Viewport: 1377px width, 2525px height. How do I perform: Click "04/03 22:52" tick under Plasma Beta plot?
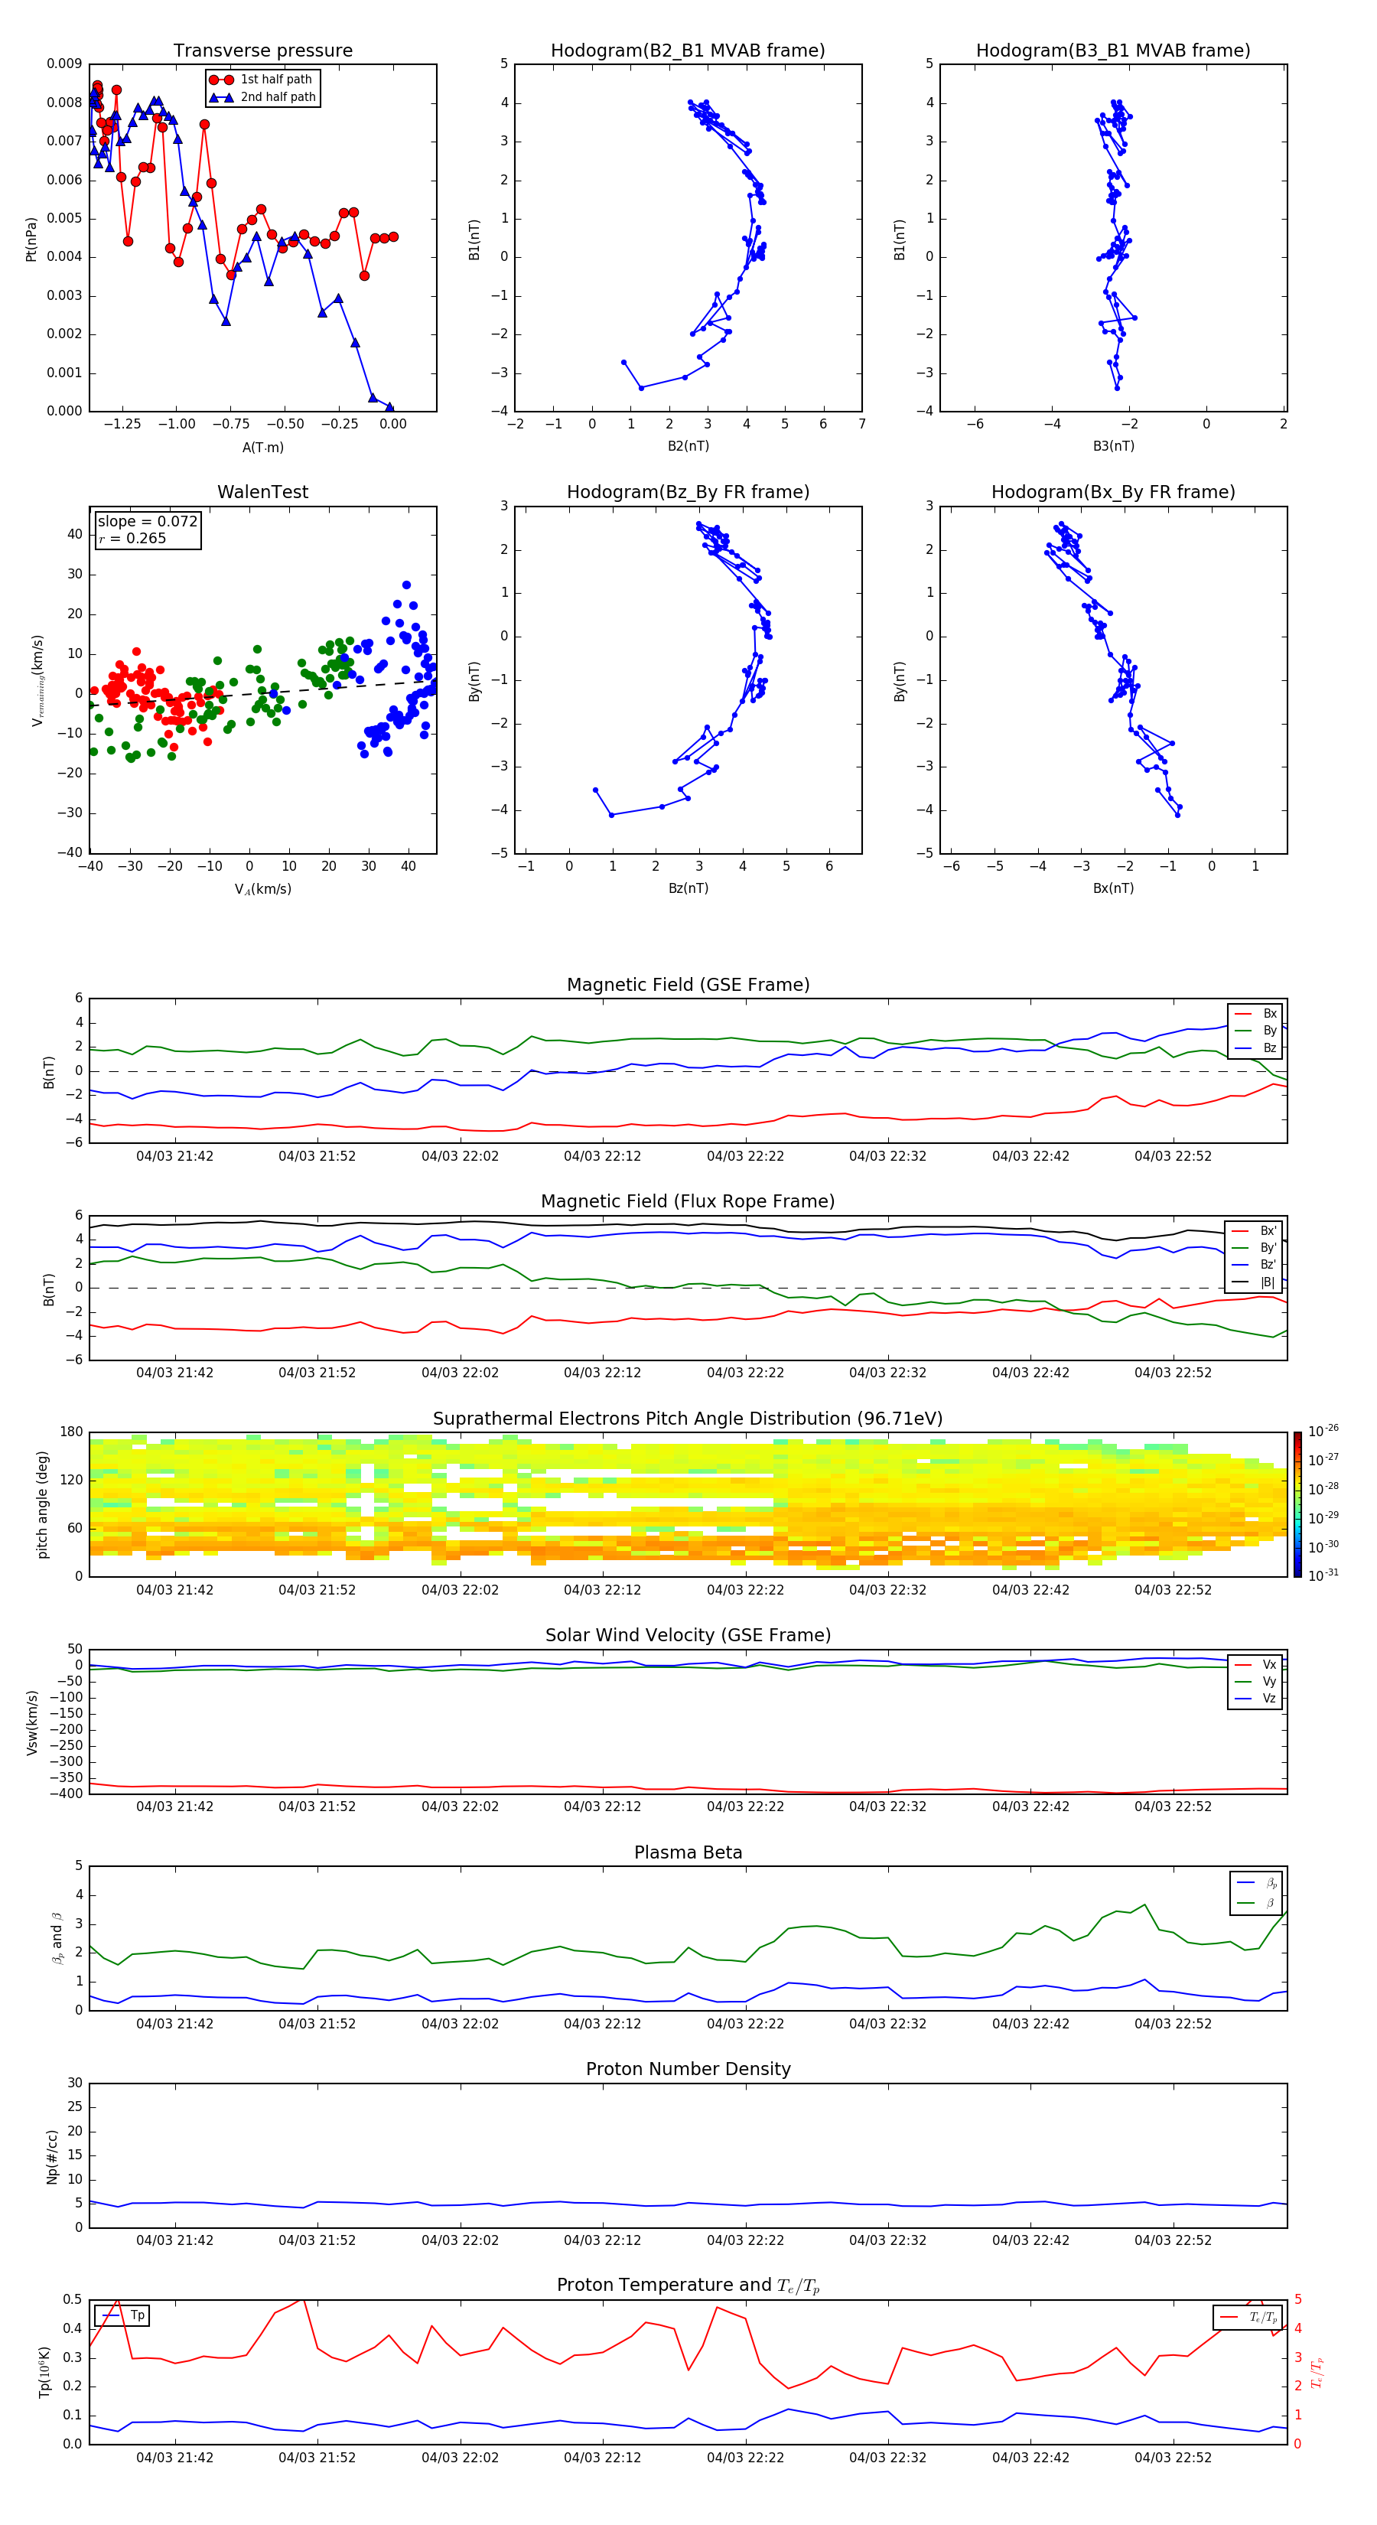[1174, 2023]
